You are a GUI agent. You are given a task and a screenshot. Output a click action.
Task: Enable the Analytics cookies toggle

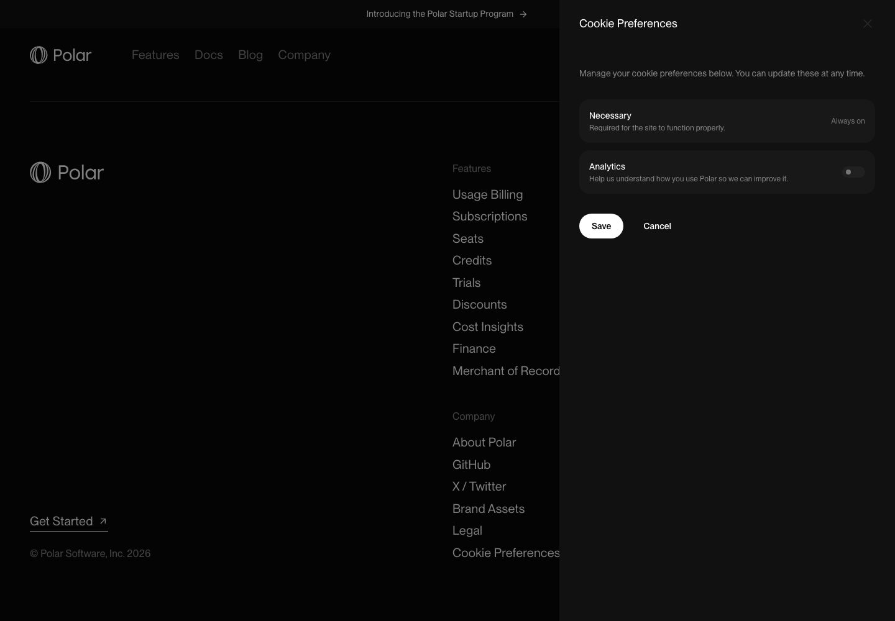(x=853, y=172)
